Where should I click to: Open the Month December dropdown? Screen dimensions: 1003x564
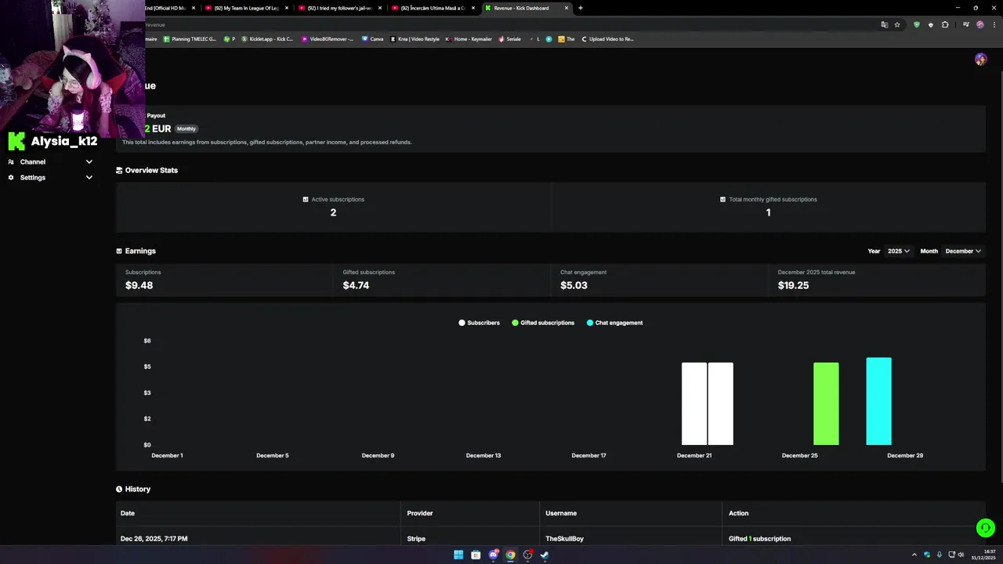pyautogui.click(x=963, y=251)
